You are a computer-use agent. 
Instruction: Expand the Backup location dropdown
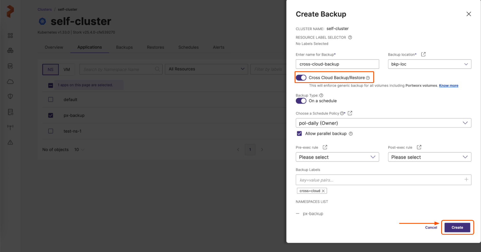[x=429, y=64]
